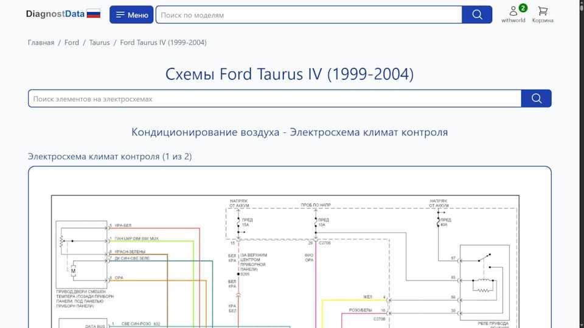Focus the 'Поиск элементов на электросхемах' field
The height and width of the screenshot is (328, 584).
point(275,98)
